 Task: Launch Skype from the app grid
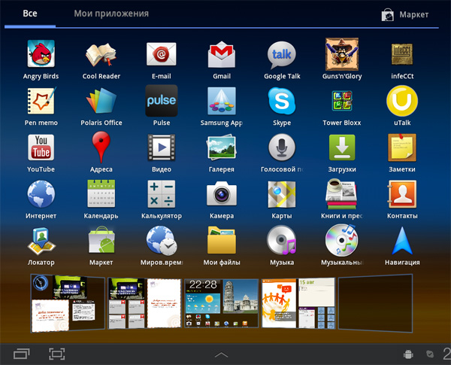point(282,102)
